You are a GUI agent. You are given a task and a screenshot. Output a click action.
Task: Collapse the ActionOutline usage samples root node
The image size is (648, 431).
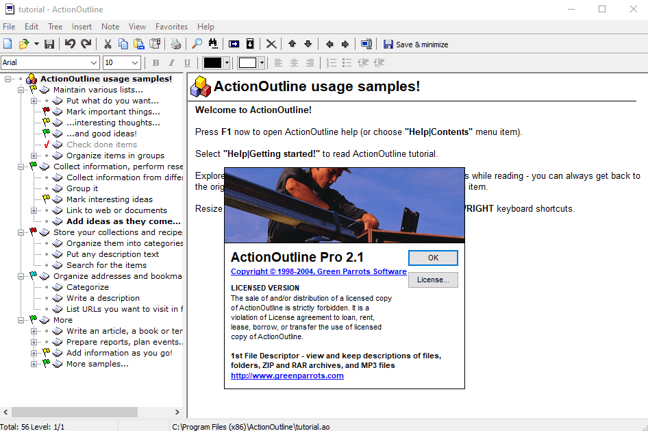coord(8,79)
